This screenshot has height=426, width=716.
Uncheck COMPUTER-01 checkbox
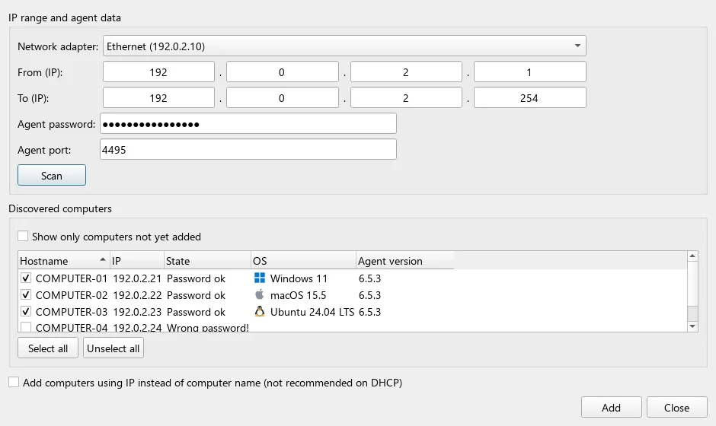point(26,278)
